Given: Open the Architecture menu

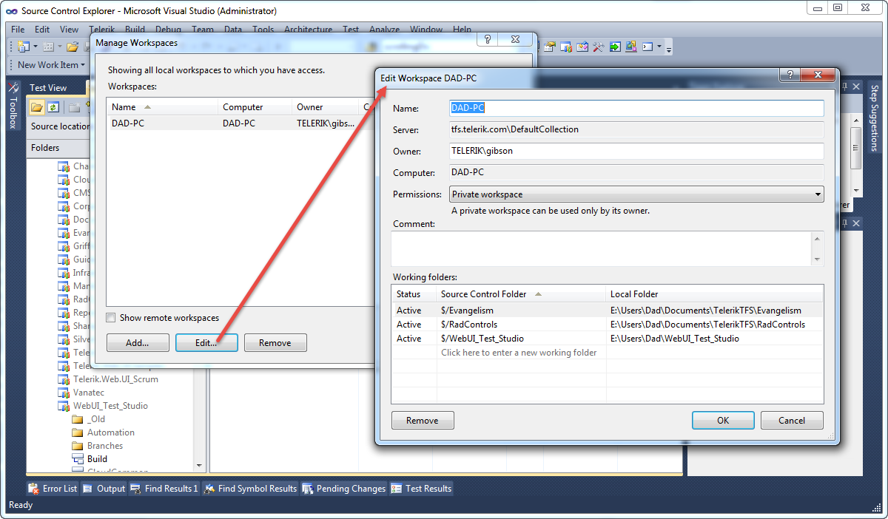Looking at the screenshot, I should pos(308,30).
